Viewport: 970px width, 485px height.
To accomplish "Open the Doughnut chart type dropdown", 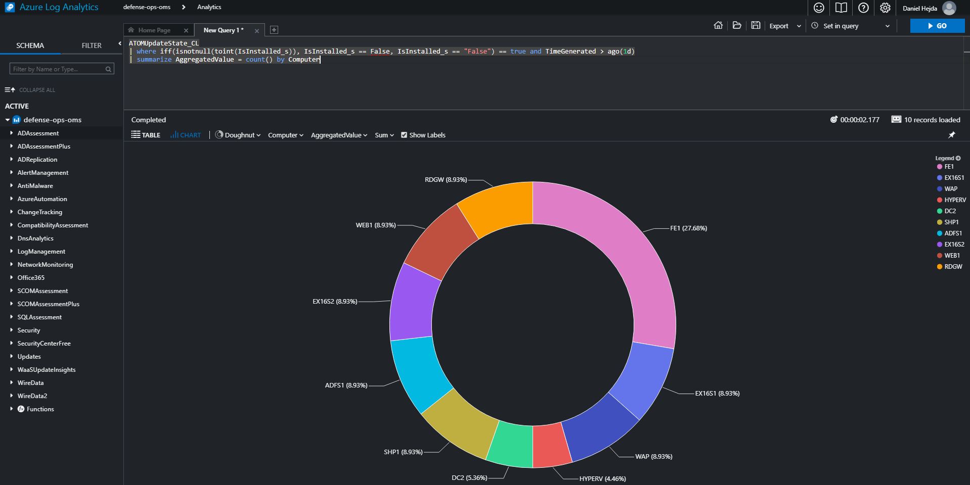I will [x=238, y=135].
